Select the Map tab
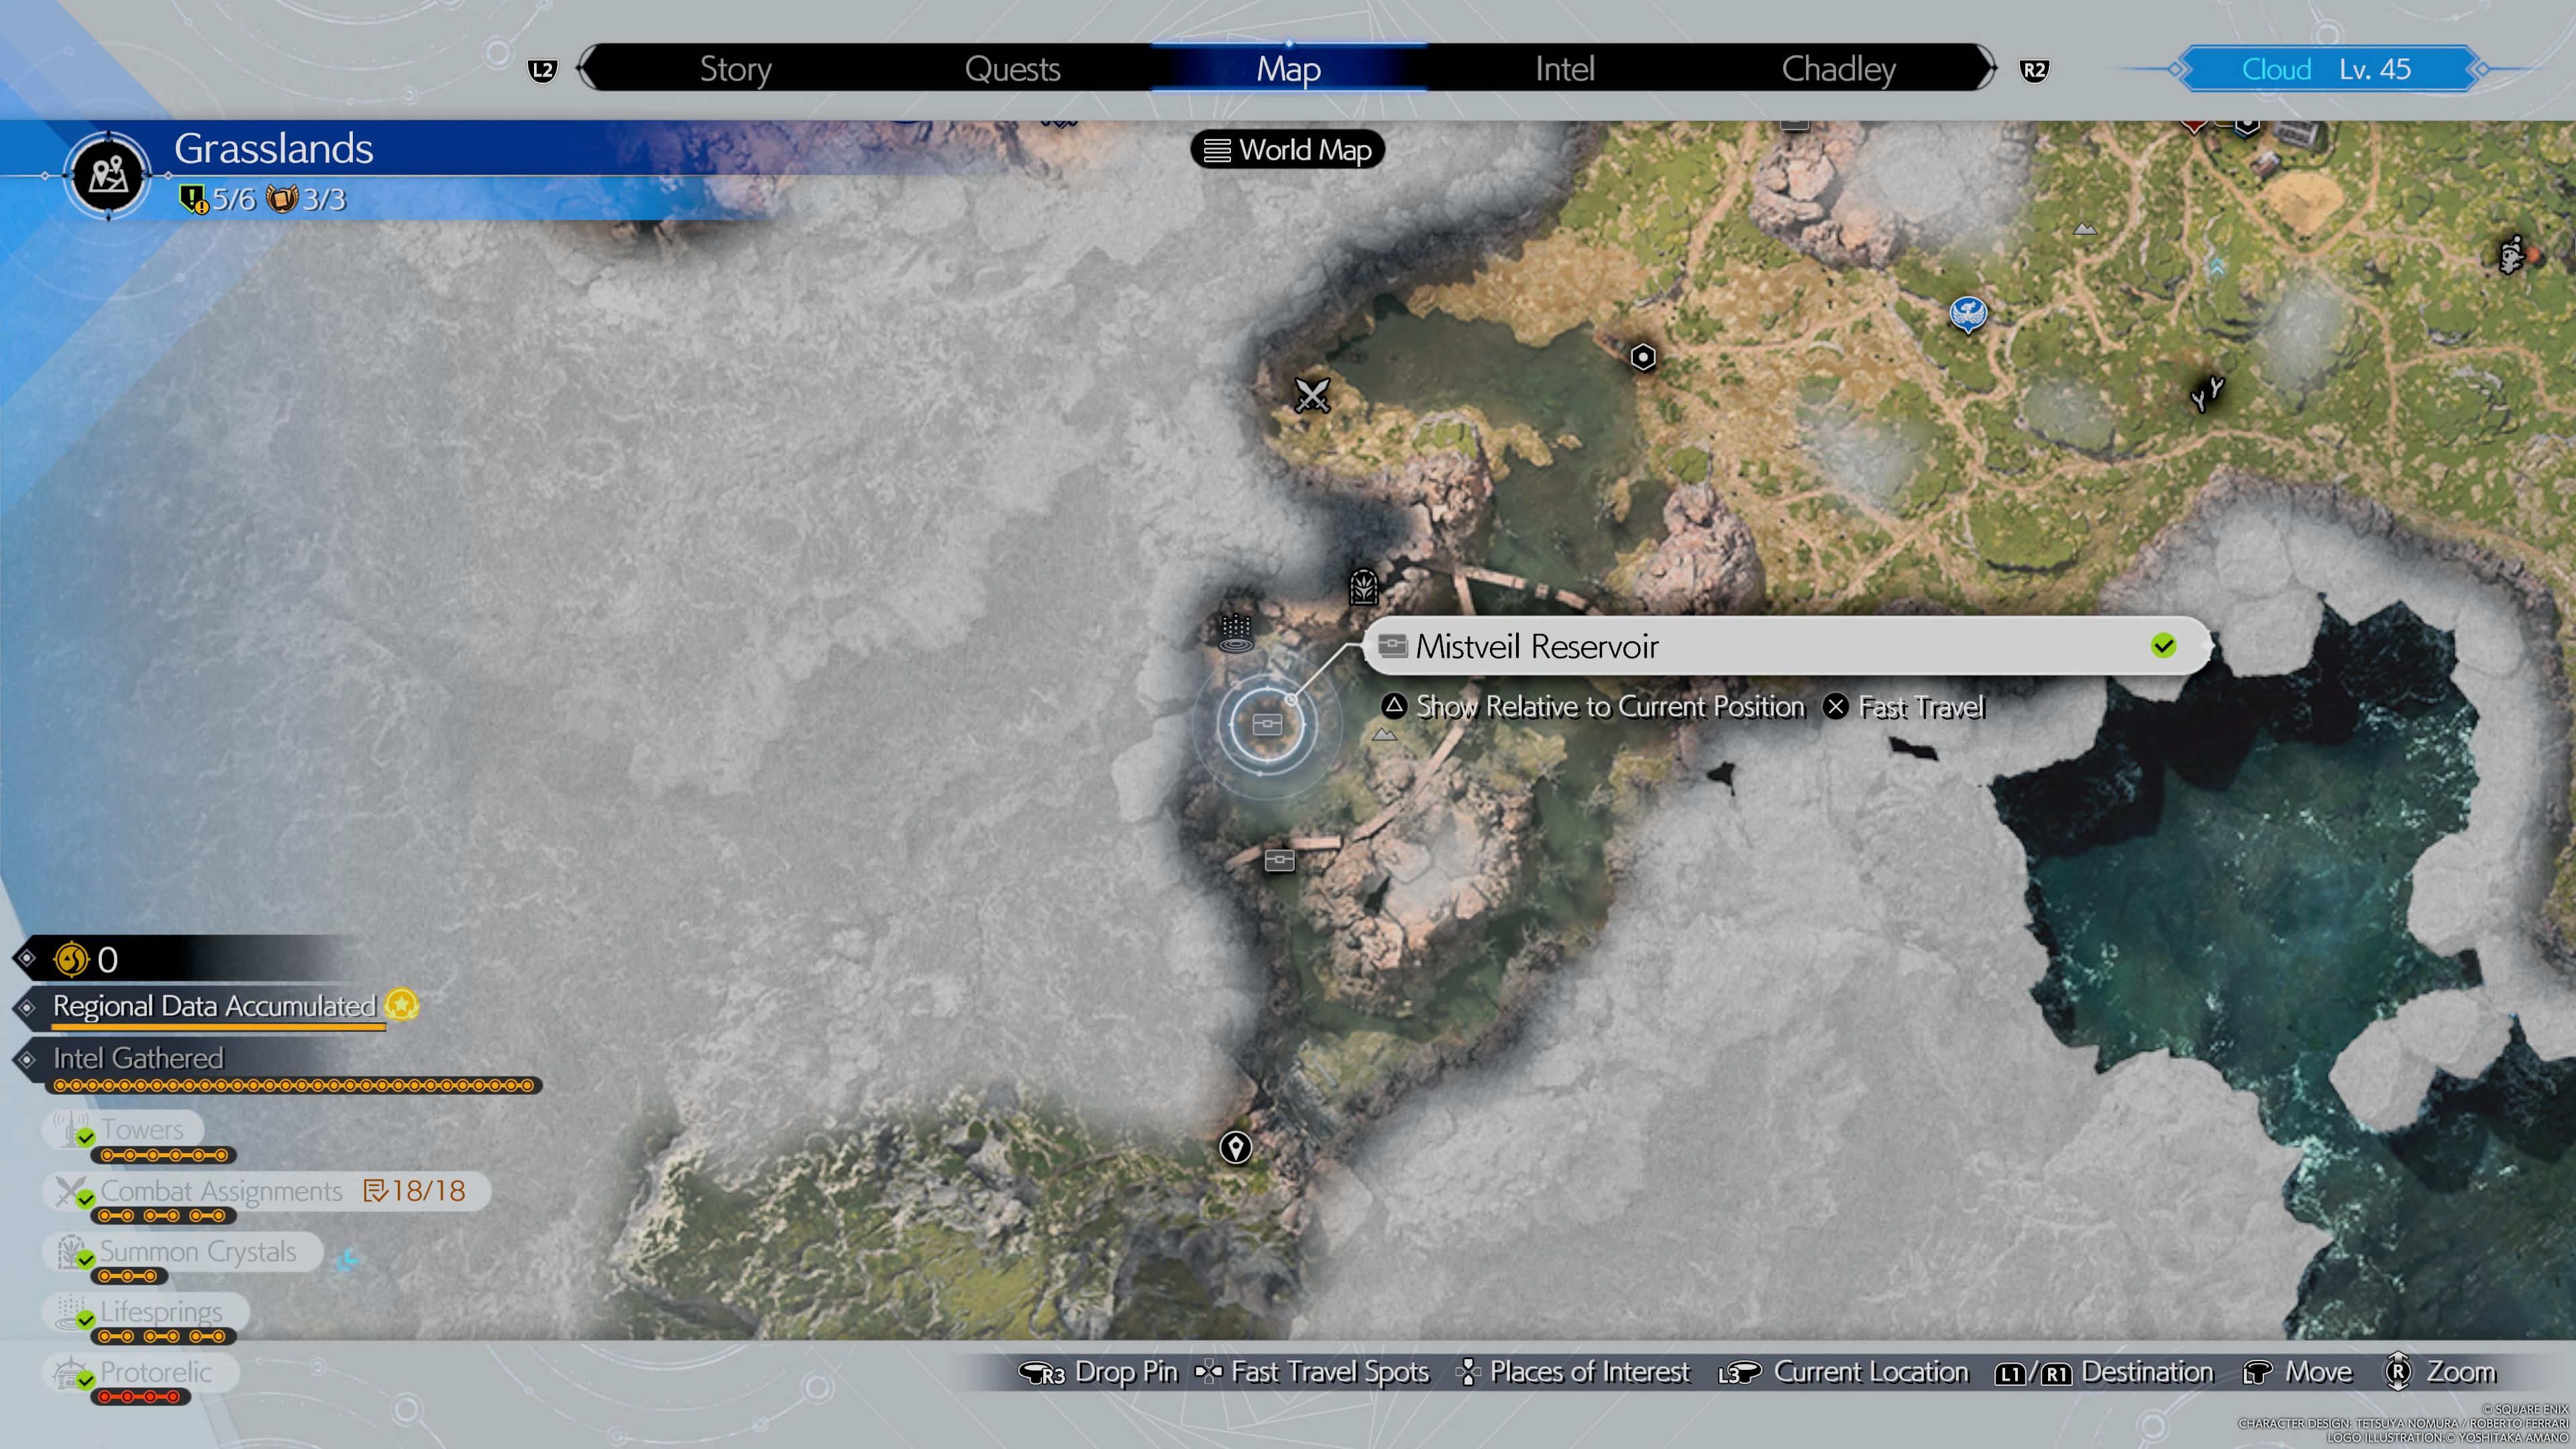The height and width of the screenshot is (1449, 2576). pos(1288,69)
